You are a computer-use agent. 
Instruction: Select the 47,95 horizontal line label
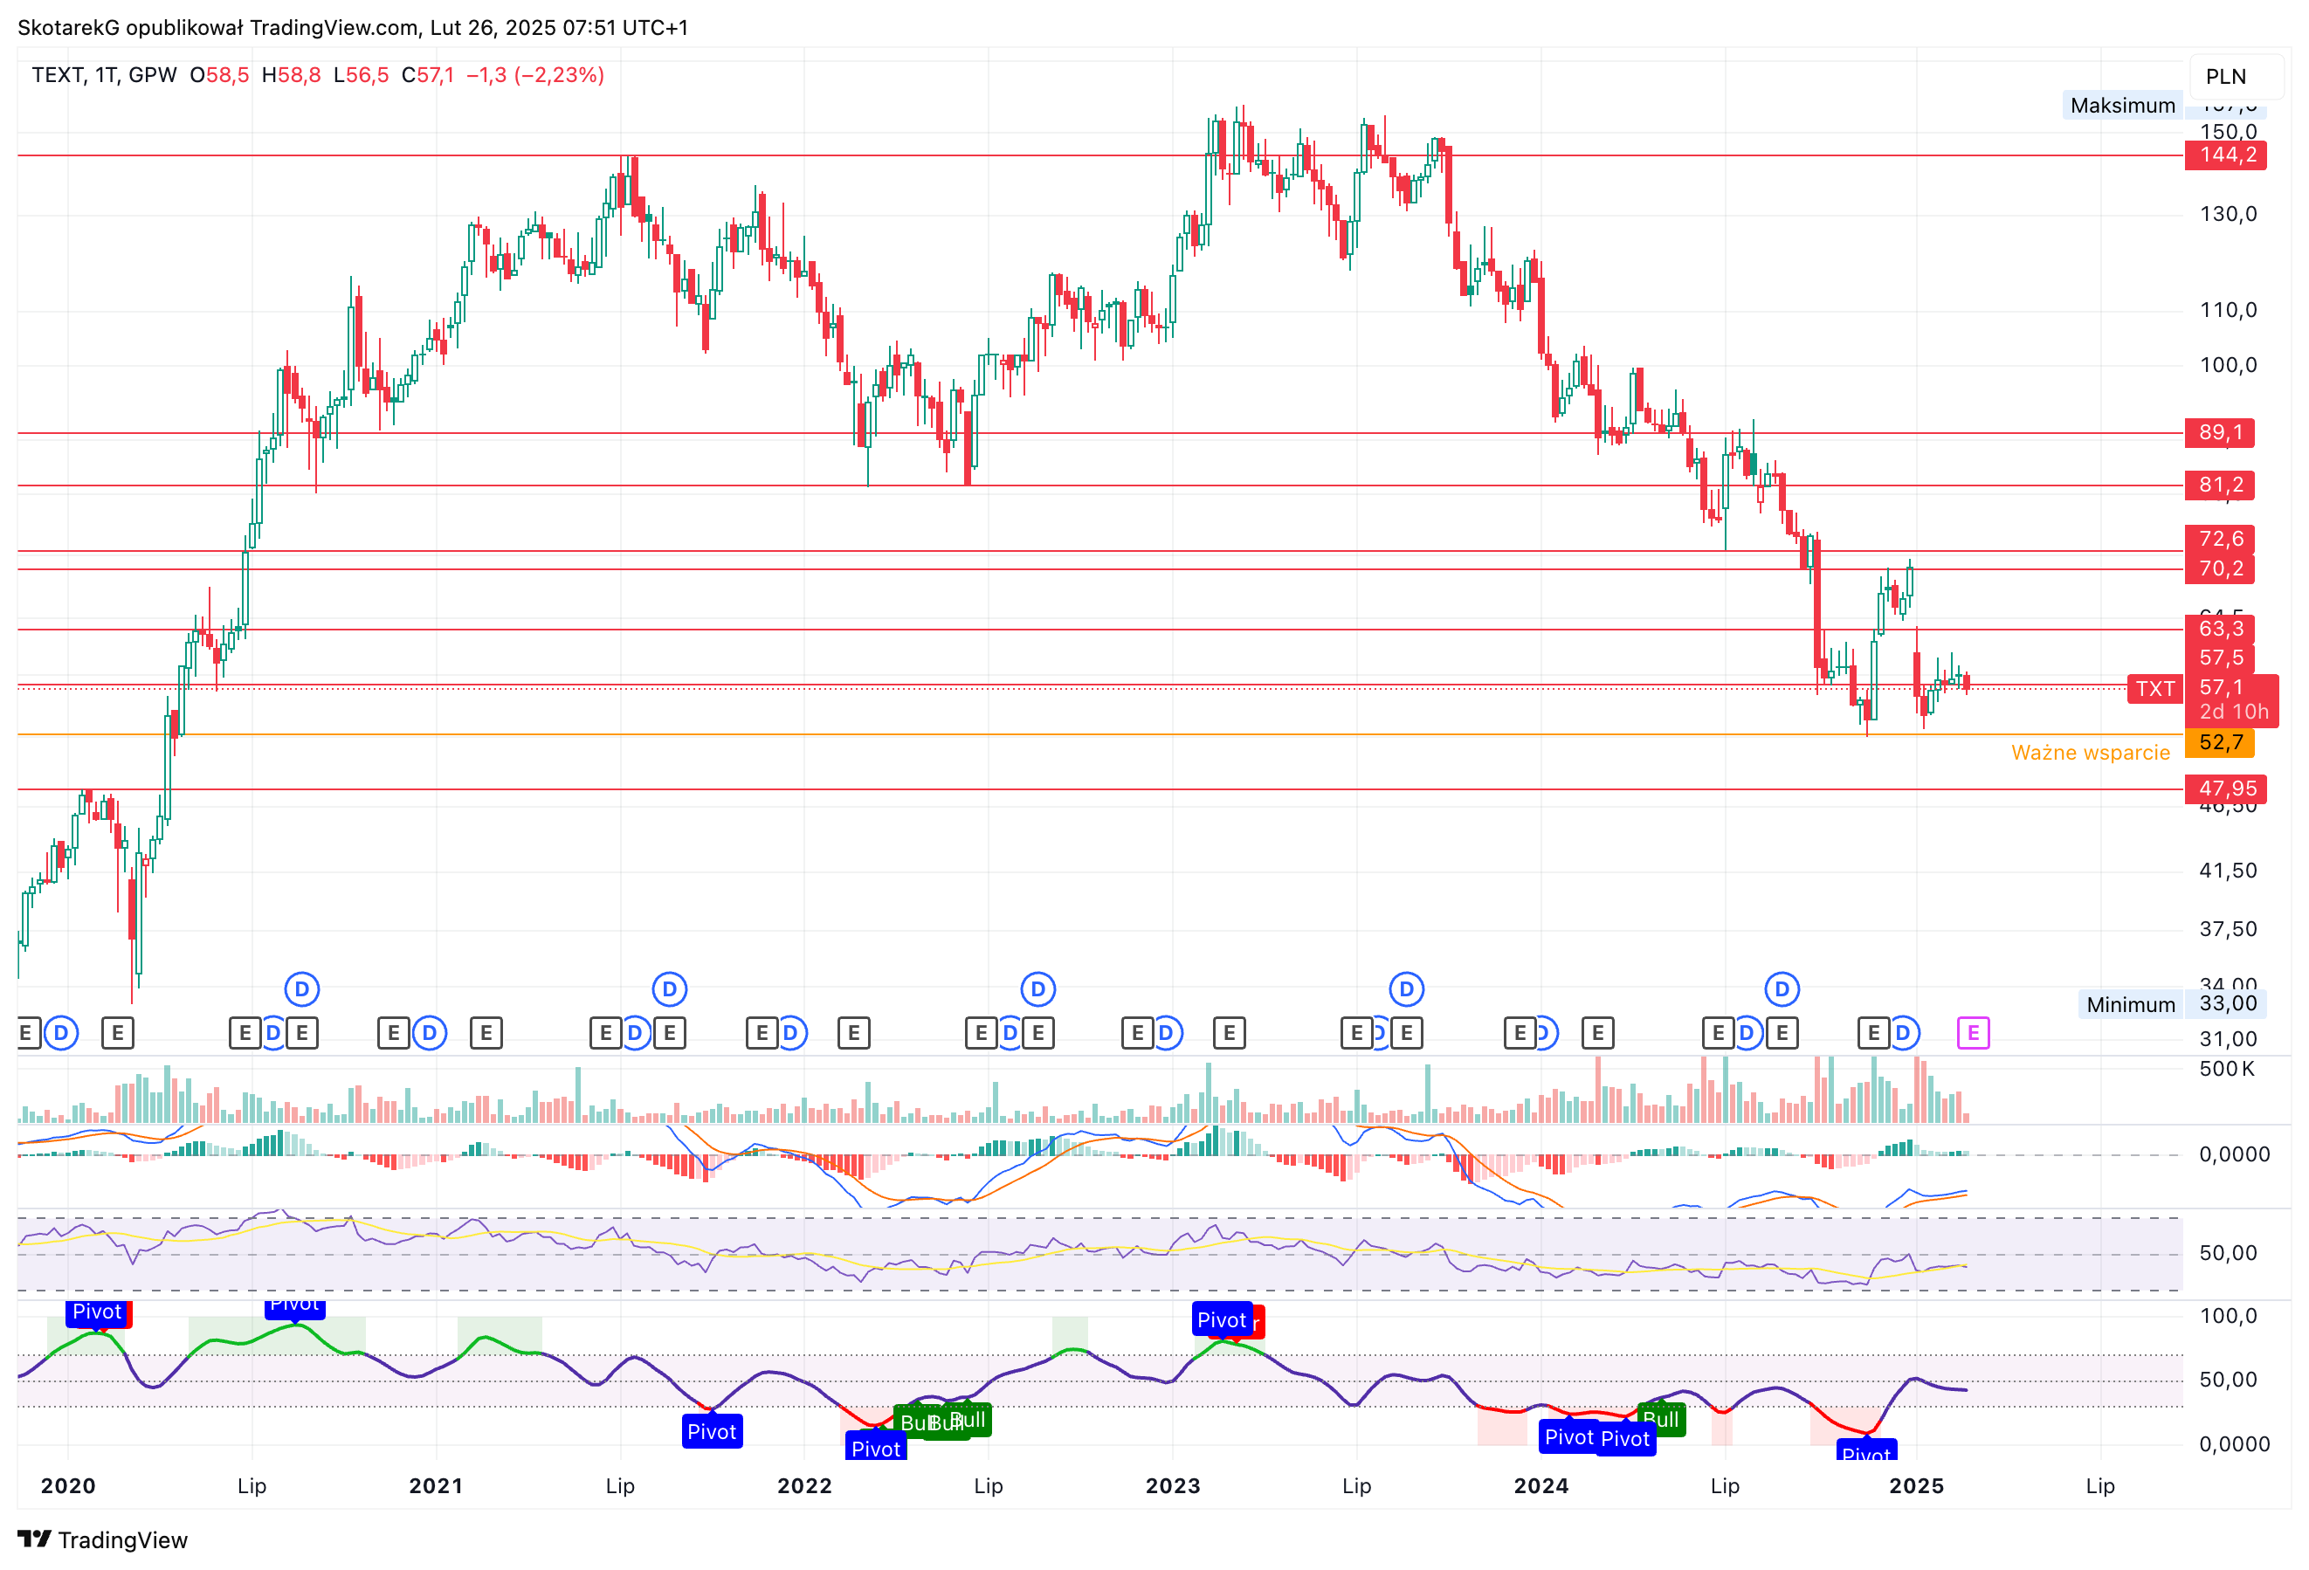pos(2225,789)
